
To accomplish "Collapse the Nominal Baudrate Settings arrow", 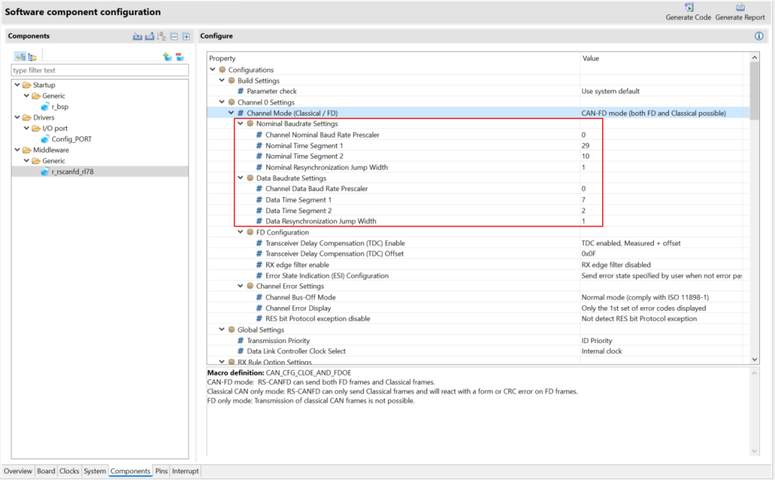I will click(x=240, y=123).
